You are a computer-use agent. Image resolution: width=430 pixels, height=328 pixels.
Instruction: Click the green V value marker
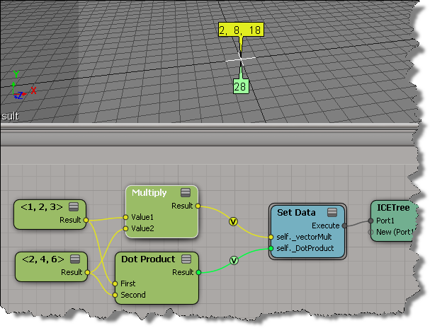pyautogui.click(x=233, y=260)
